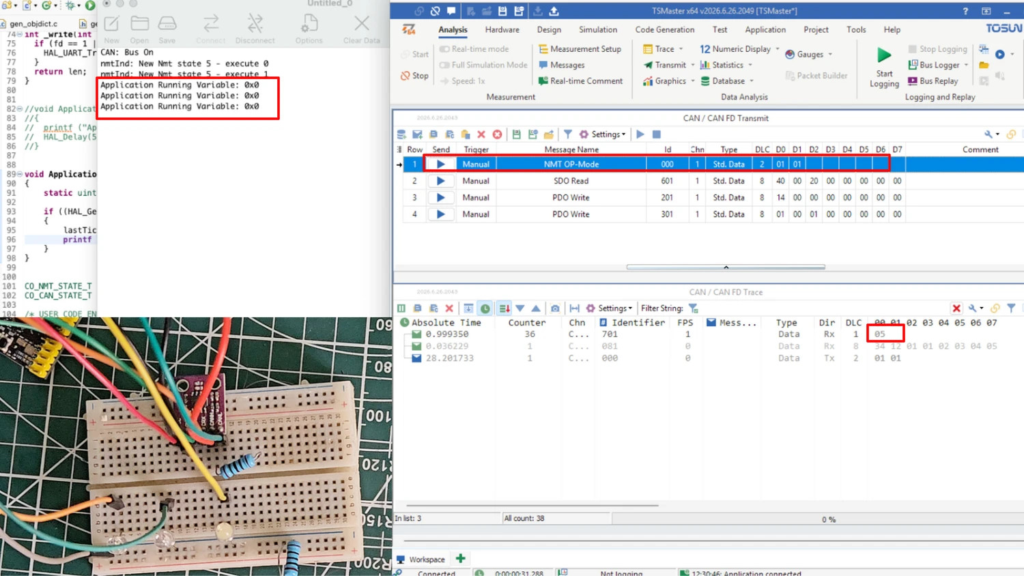Open Measurement Setup
1024x576 pixels.
[580, 49]
